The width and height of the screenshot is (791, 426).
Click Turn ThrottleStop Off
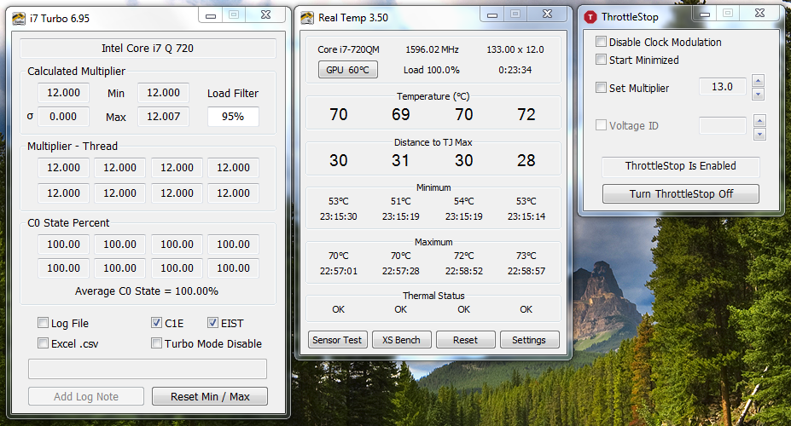681,194
